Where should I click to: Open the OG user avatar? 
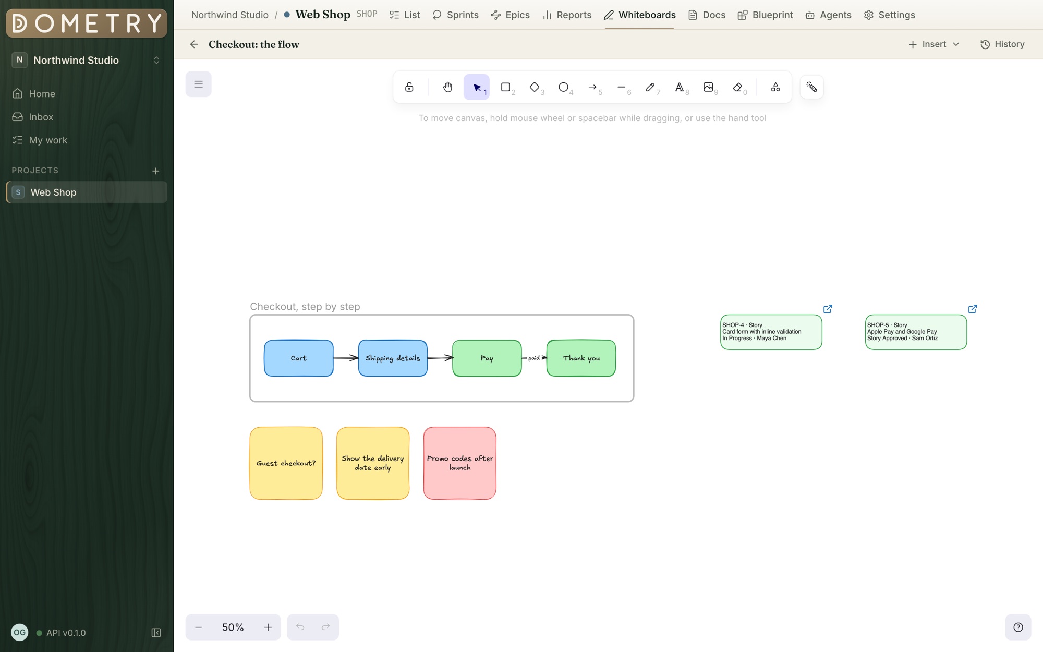[x=20, y=633]
